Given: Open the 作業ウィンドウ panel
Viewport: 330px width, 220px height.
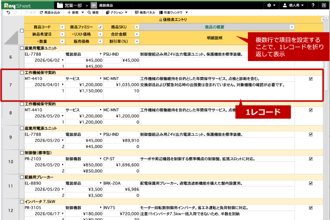Looking at the screenshot, I should pyautogui.click(x=171, y=12).
